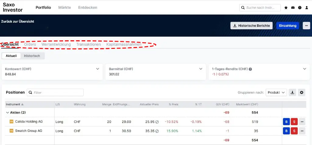Select the Aktuell view toggle

click(11, 56)
